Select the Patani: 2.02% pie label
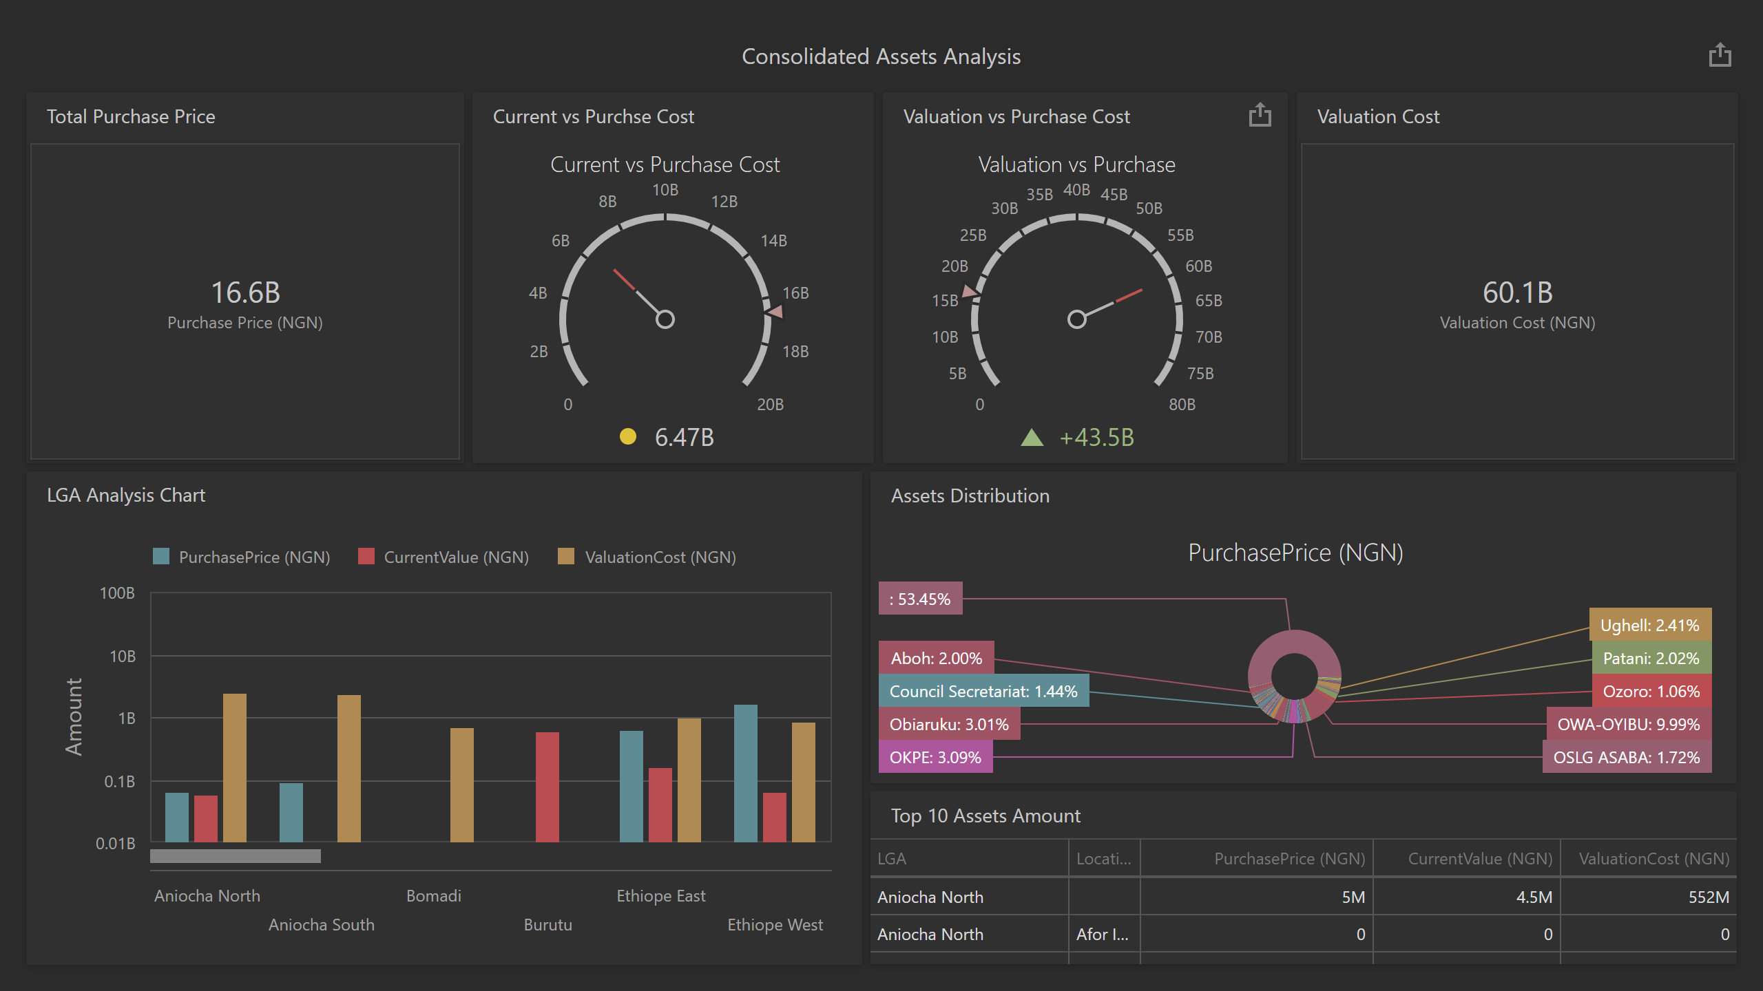 (x=1651, y=658)
